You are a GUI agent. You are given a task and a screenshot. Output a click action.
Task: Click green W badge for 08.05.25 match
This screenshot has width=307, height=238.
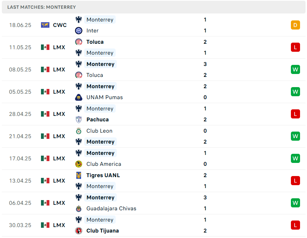[295, 70]
